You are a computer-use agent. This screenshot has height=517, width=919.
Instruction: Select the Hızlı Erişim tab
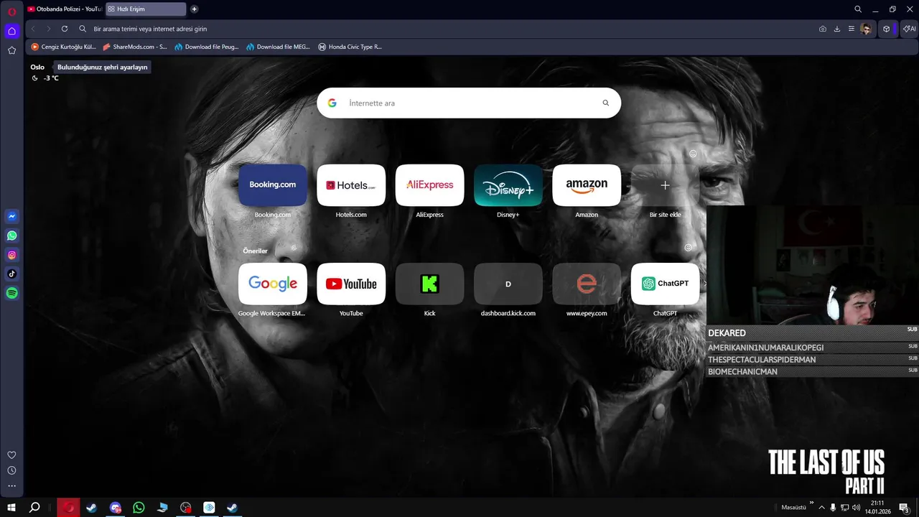coord(146,9)
